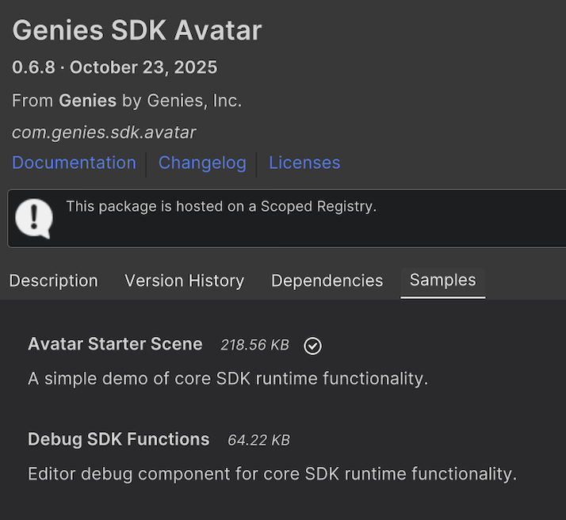
Task: Open the Licenses link
Action: coord(304,162)
